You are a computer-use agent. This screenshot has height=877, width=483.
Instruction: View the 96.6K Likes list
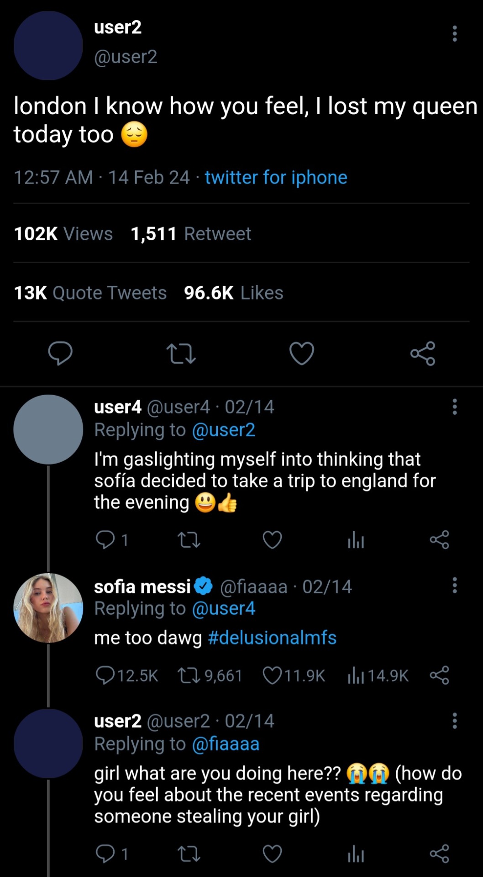pyautogui.click(x=233, y=293)
